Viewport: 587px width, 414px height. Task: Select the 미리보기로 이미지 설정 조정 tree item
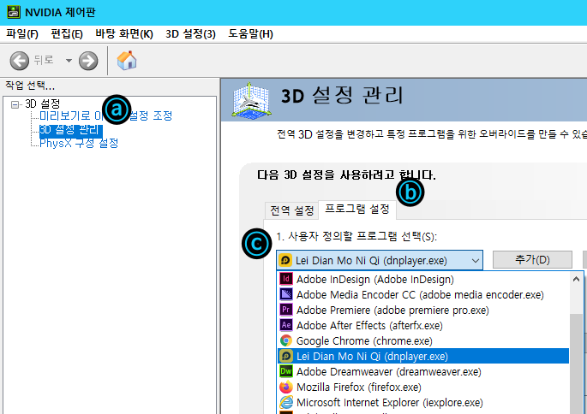tap(105, 115)
